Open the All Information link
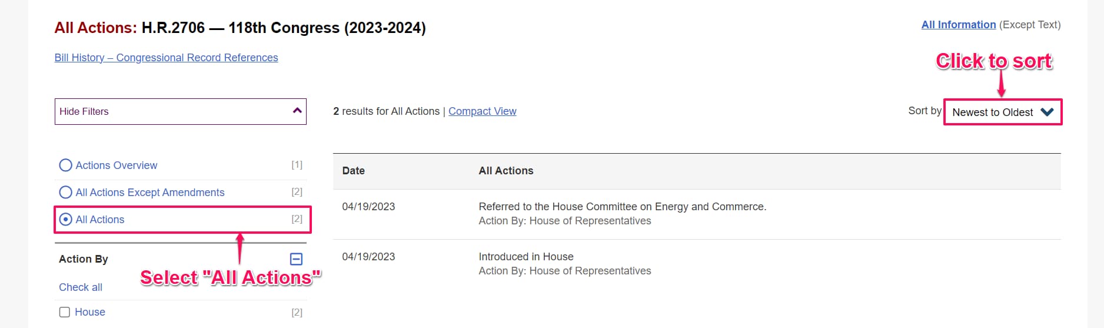 click(x=958, y=25)
